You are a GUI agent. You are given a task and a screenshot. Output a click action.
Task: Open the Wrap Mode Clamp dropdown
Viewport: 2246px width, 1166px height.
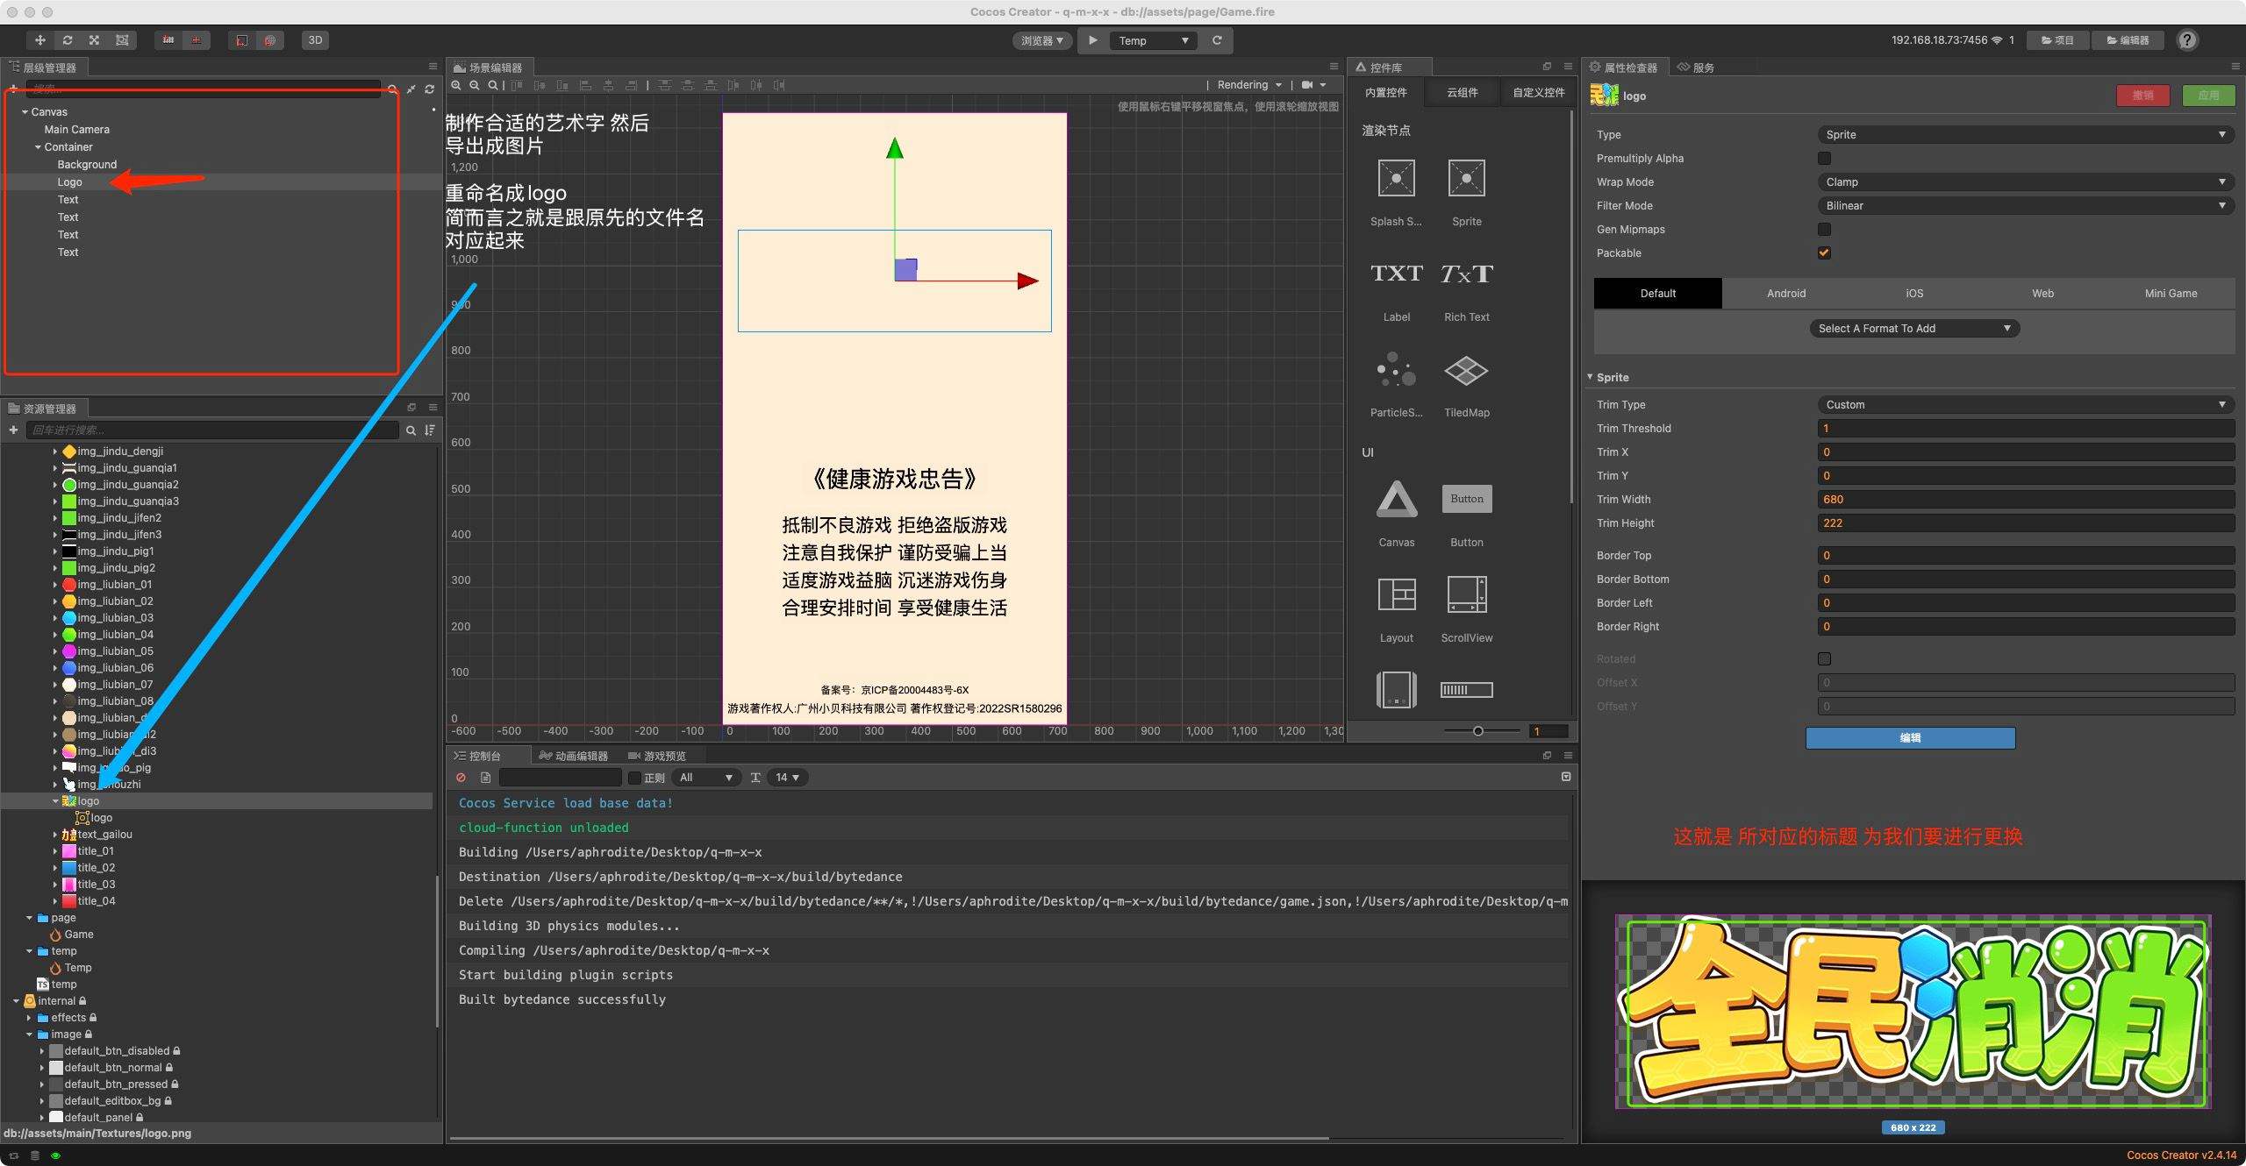click(x=2025, y=182)
